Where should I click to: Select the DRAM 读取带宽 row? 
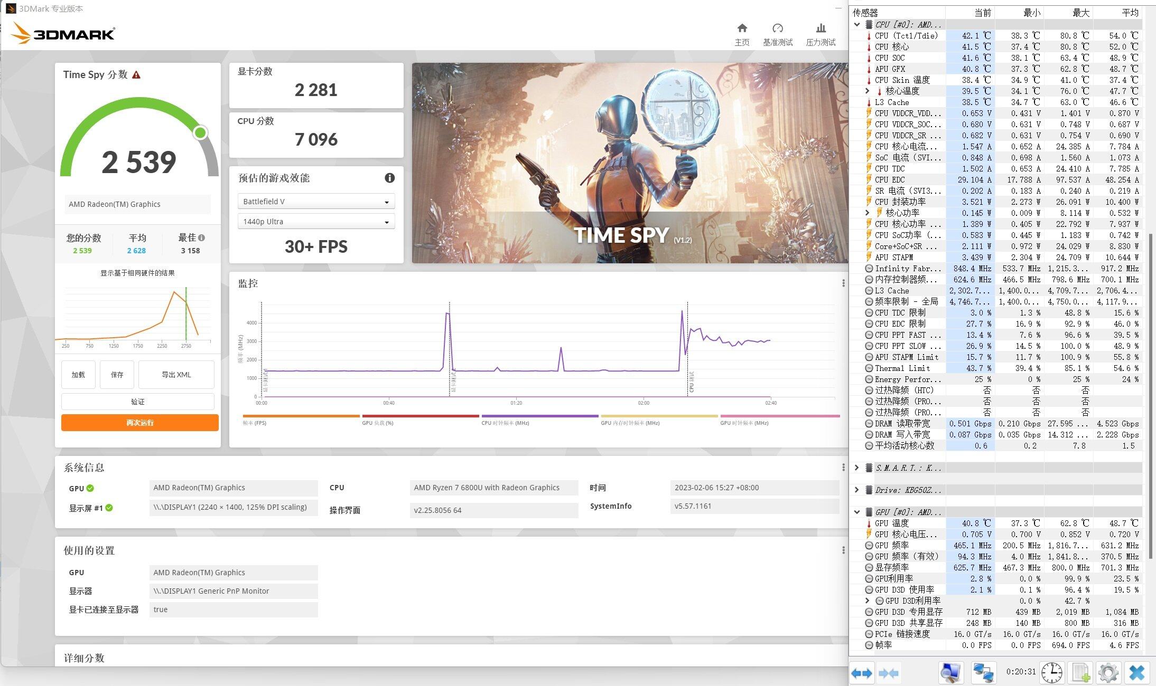click(996, 423)
